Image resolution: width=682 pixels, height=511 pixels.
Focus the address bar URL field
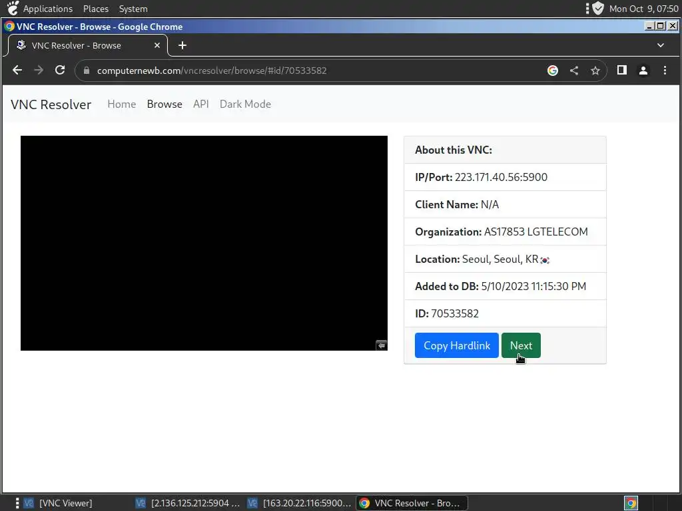tap(313, 71)
